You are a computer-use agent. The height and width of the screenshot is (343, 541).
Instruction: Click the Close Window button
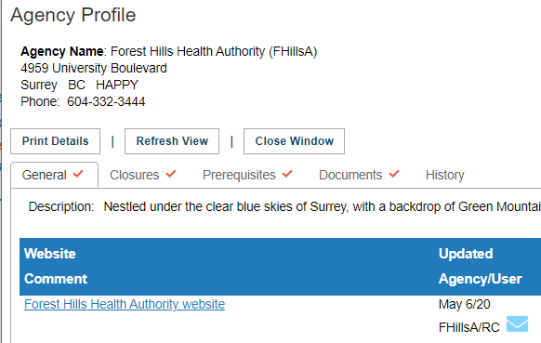click(294, 141)
